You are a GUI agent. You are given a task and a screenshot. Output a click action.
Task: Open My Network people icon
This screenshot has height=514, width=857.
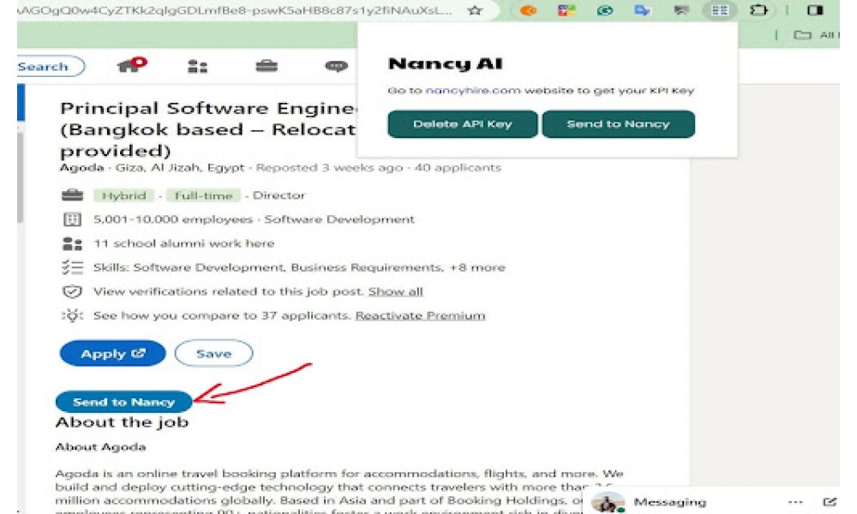pyautogui.click(x=197, y=67)
